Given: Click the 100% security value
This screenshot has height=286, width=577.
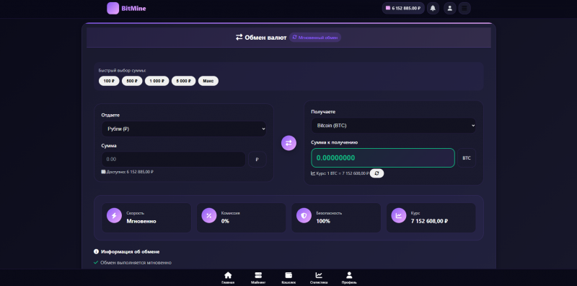Looking at the screenshot, I should pos(323,221).
